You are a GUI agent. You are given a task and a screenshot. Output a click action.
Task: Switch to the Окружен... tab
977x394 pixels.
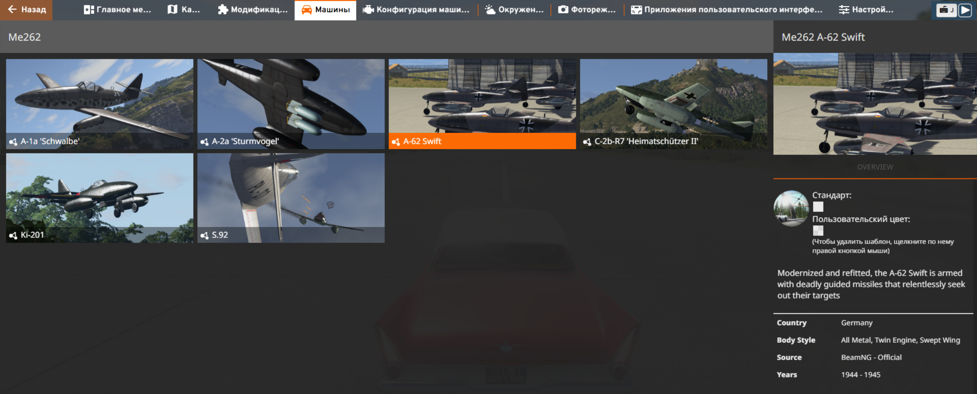[x=514, y=10]
